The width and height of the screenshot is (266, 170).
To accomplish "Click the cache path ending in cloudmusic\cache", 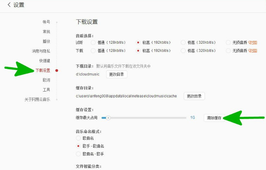I will tap(126, 96).
